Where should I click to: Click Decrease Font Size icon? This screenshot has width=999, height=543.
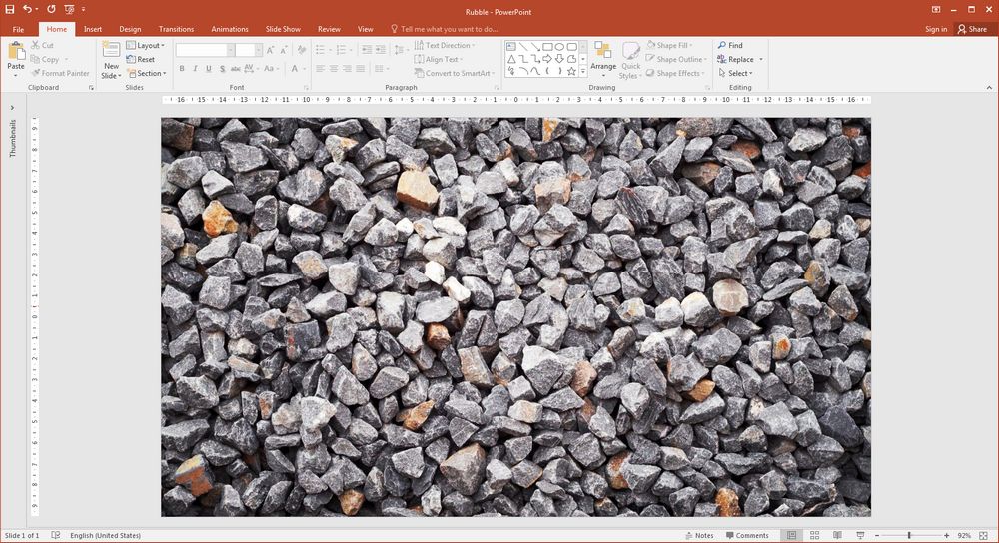[x=284, y=50]
